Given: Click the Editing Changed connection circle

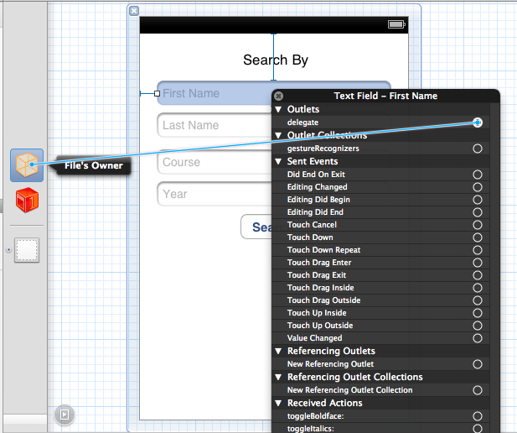Looking at the screenshot, I should click(478, 187).
